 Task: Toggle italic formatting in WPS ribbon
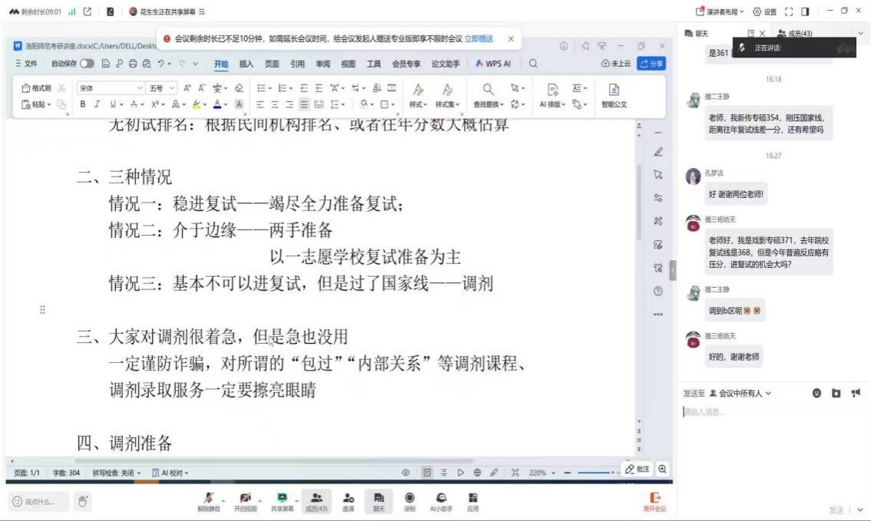click(97, 104)
